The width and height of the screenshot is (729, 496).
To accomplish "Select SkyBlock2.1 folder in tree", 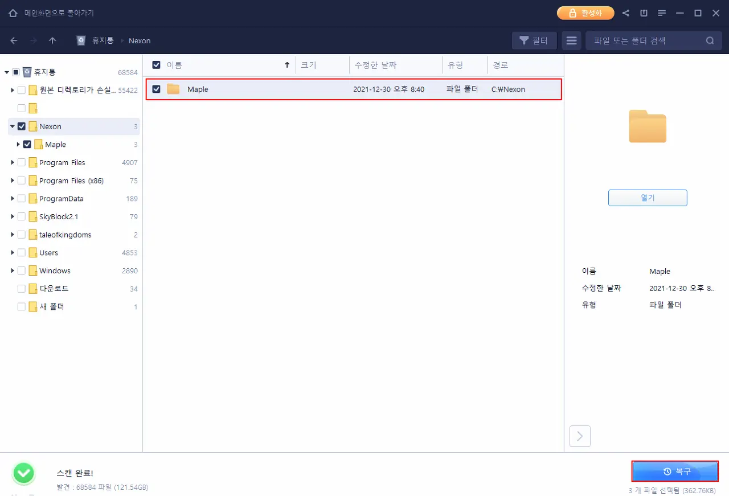I will (59, 216).
